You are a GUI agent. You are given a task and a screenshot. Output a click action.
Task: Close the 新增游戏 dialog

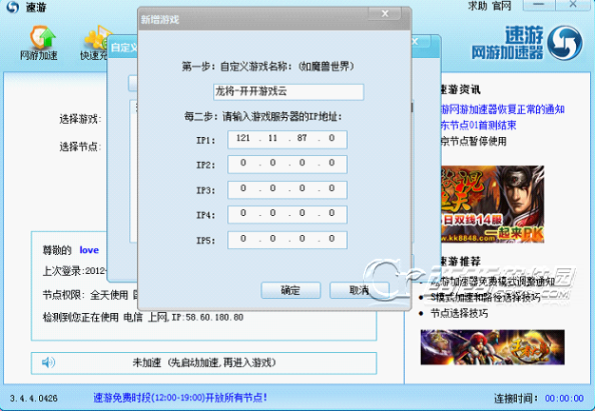[385, 13]
